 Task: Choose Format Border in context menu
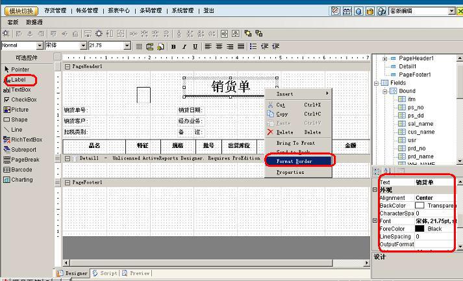coord(299,160)
